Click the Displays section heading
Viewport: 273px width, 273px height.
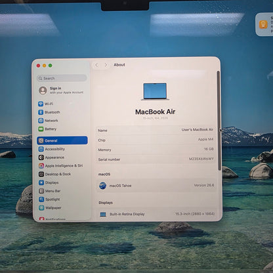pyautogui.click(x=106, y=203)
